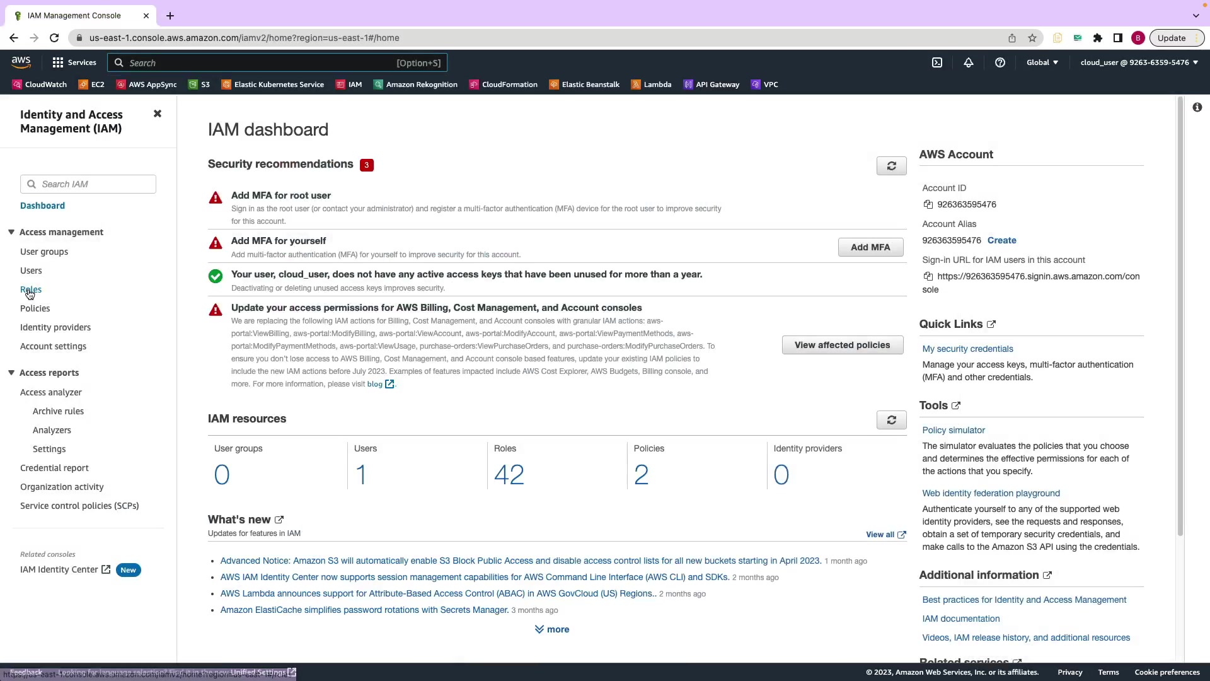Viewport: 1210px width, 681px height.
Task: Open the cloud_user account dropdown
Action: pyautogui.click(x=1139, y=62)
